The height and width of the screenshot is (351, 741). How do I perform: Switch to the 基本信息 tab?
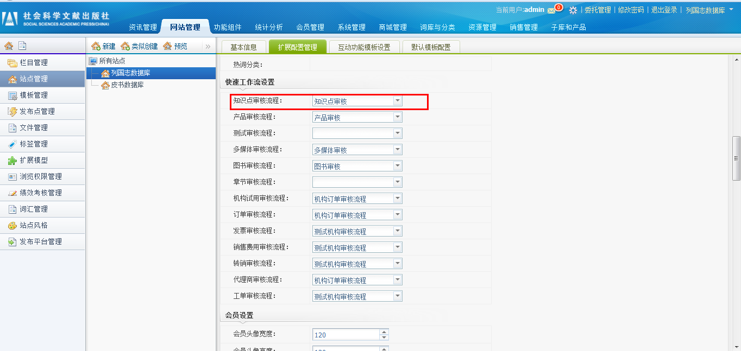243,47
